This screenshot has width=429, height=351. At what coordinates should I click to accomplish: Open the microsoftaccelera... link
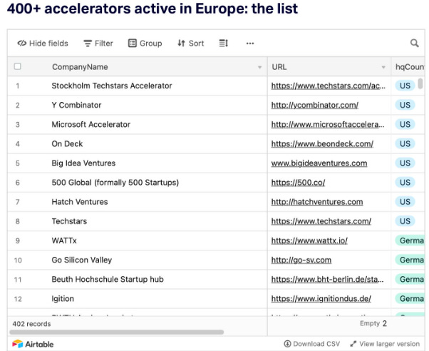point(328,124)
